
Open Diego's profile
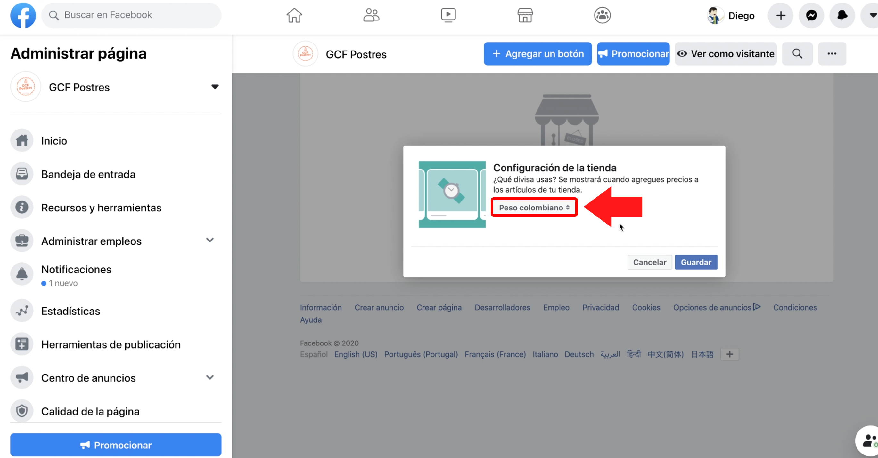pos(731,16)
